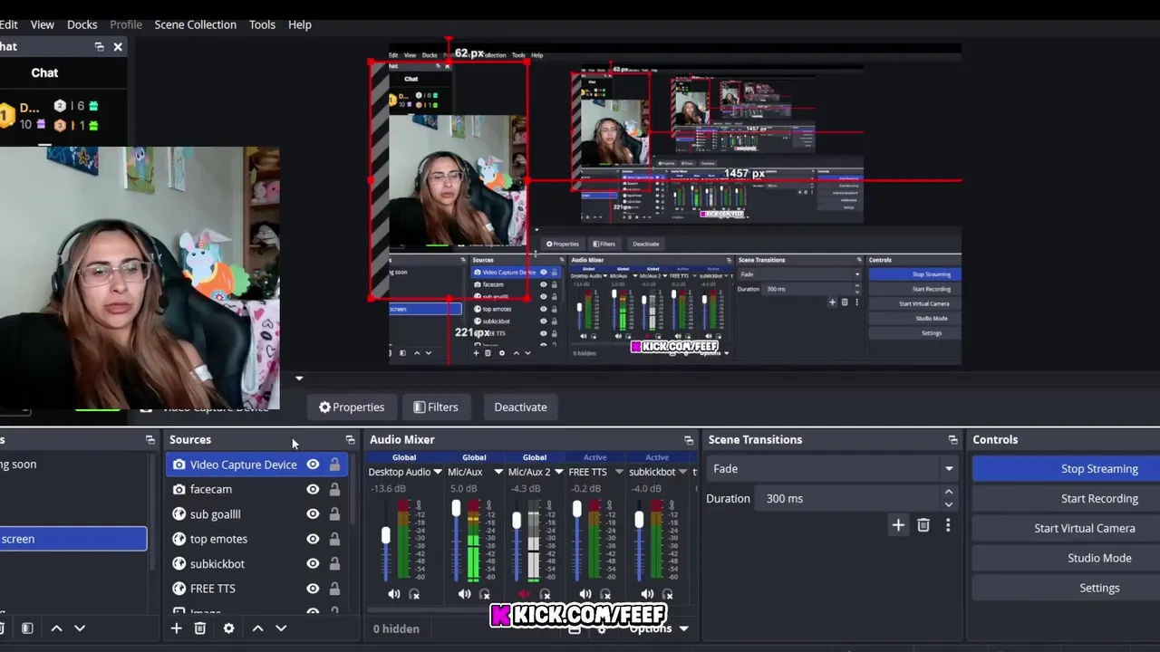Open subkickbot mixer dropdown arrow
The image size is (1160, 652).
point(682,472)
